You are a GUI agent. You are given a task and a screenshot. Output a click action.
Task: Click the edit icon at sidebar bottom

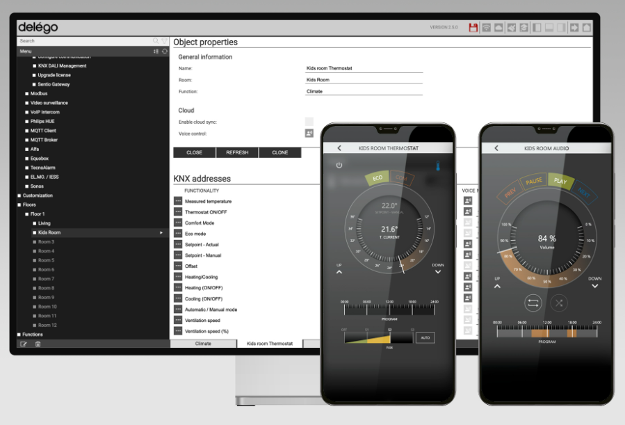[x=24, y=344]
